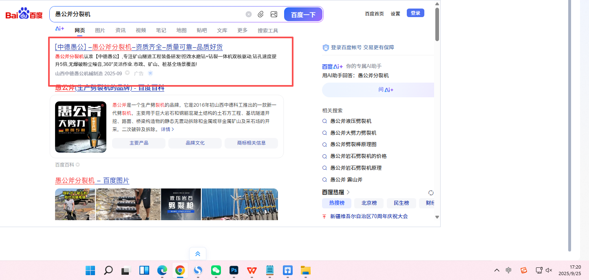
Task: Open image search via the picture icon
Action: (274, 14)
